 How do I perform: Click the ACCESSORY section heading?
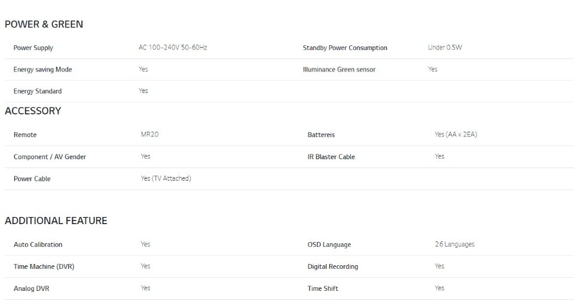tap(33, 111)
